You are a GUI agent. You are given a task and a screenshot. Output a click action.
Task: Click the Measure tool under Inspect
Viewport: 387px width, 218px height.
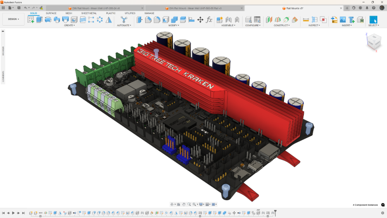(x=306, y=20)
